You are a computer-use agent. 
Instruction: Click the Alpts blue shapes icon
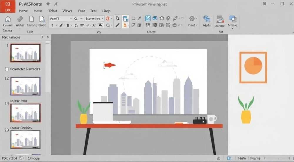pos(206,19)
